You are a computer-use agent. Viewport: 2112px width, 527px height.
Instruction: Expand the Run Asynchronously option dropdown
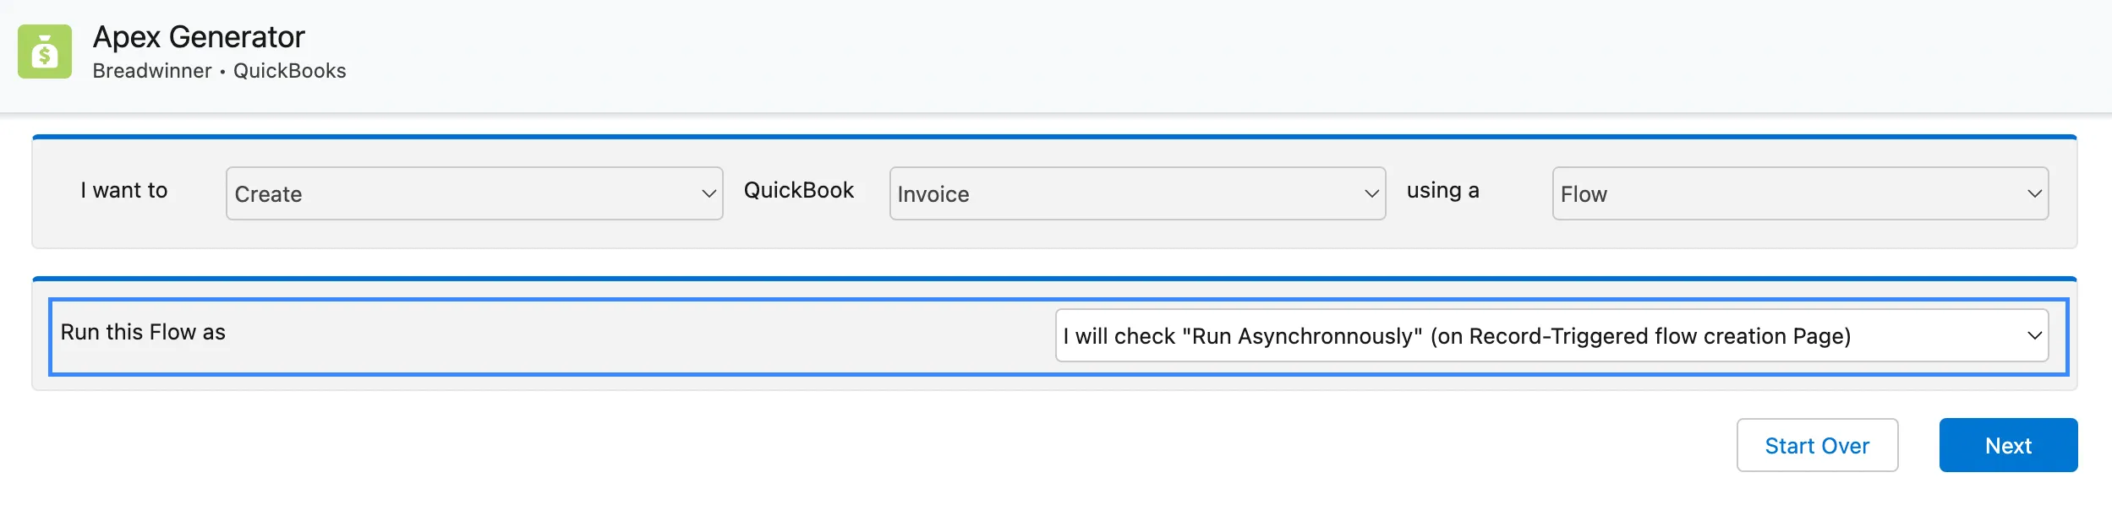point(1551,335)
